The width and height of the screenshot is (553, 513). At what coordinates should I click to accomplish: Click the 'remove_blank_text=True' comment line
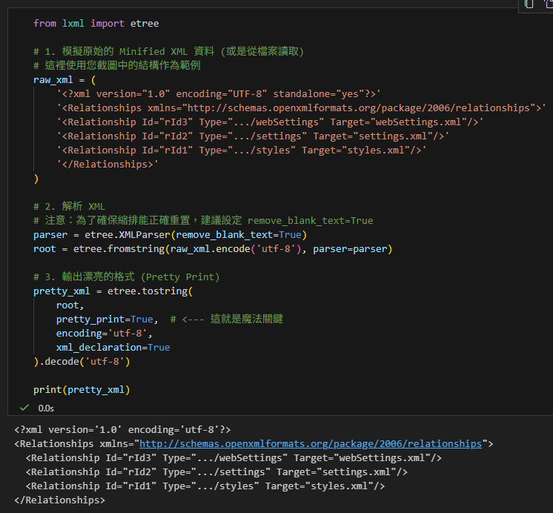(203, 220)
